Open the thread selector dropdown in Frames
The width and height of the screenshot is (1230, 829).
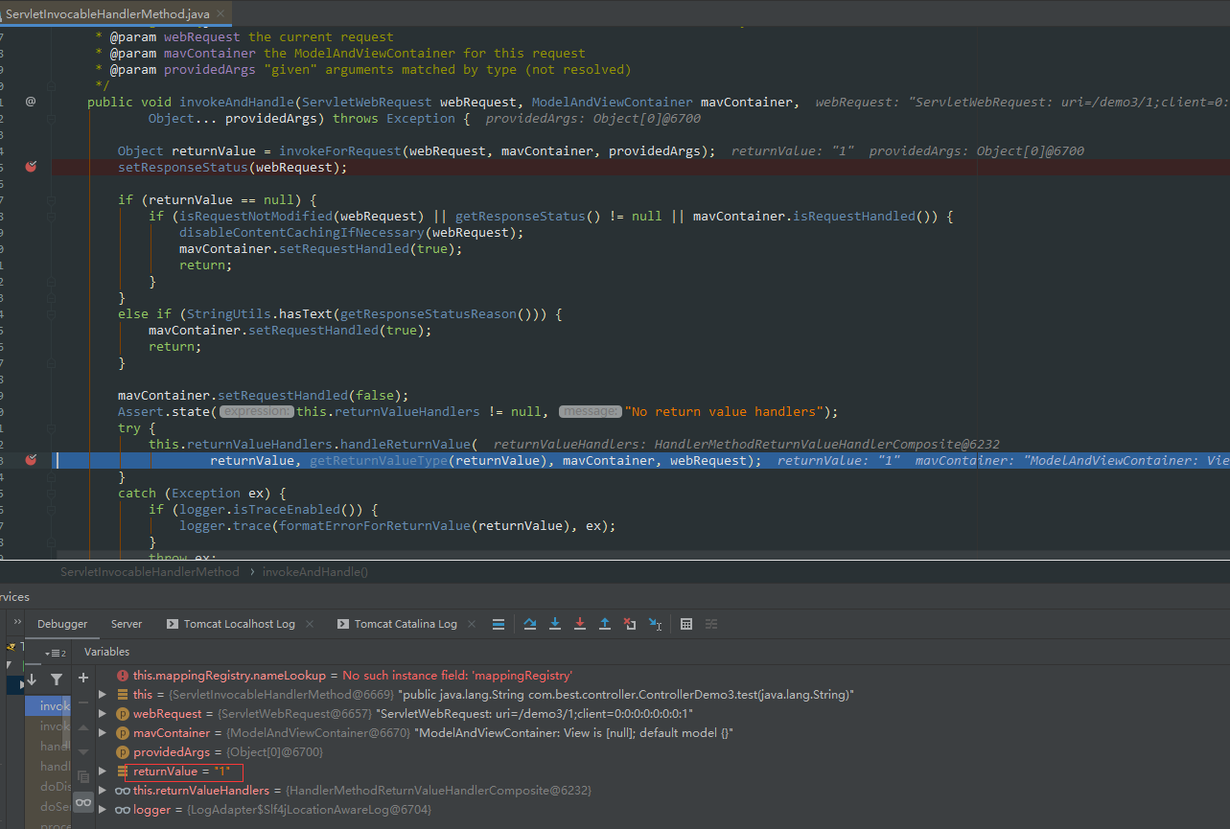tap(55, 653)
